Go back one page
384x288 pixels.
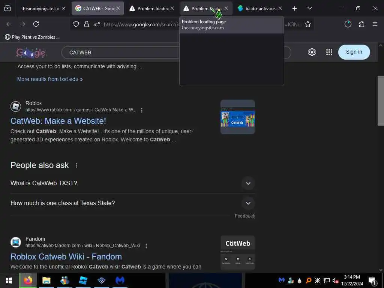tap(9, 24)
